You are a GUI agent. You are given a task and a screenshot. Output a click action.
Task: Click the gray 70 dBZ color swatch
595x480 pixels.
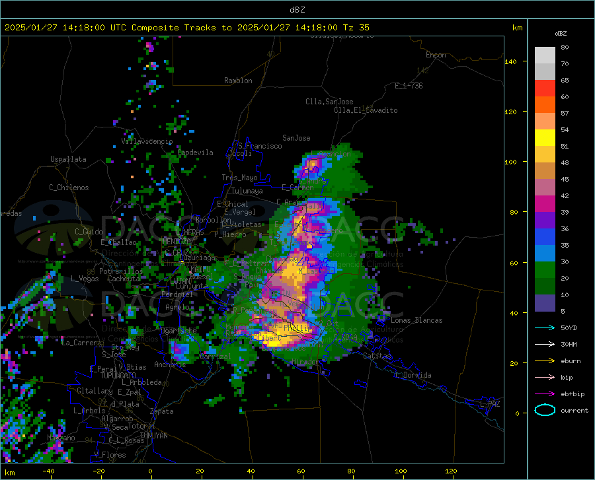pyautogui.click(x=545, y=71)
